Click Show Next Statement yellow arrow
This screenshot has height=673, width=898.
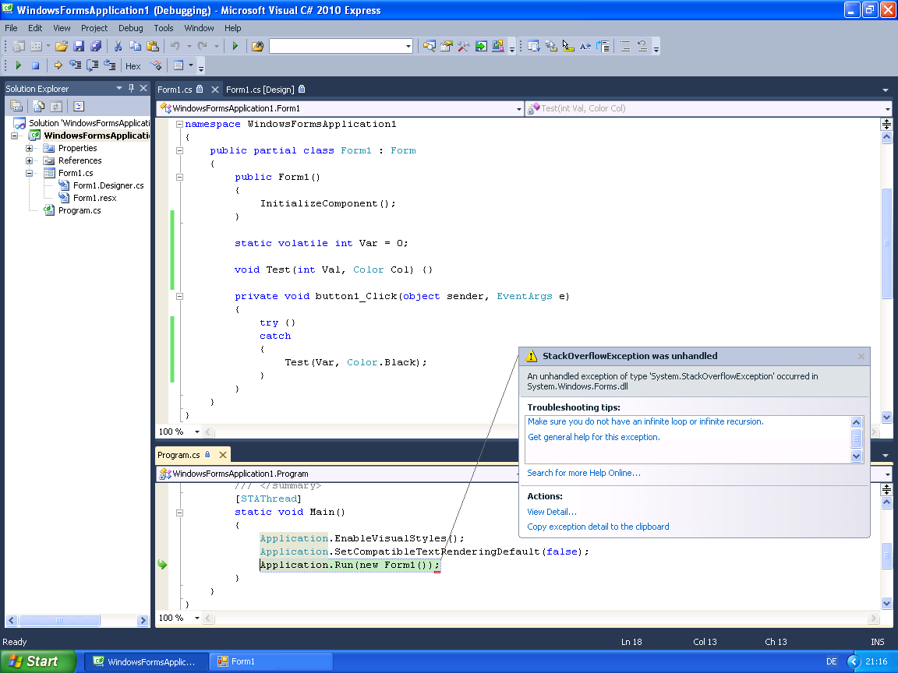pos(58,65)
